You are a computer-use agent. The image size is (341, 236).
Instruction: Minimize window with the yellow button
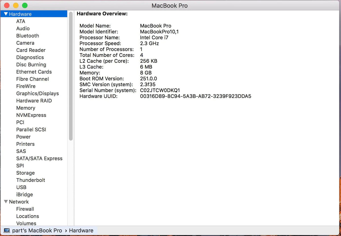pyautogui.click(x=16, y=5)
